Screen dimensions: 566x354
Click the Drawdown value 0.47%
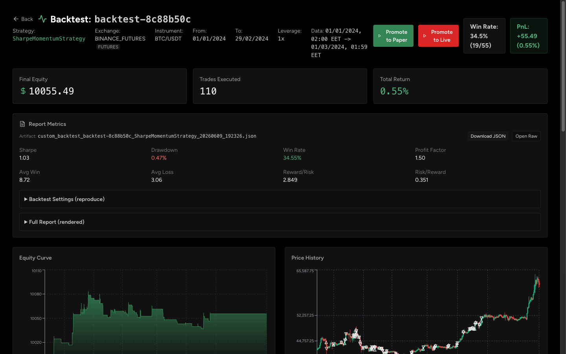[x=159, y=158]
